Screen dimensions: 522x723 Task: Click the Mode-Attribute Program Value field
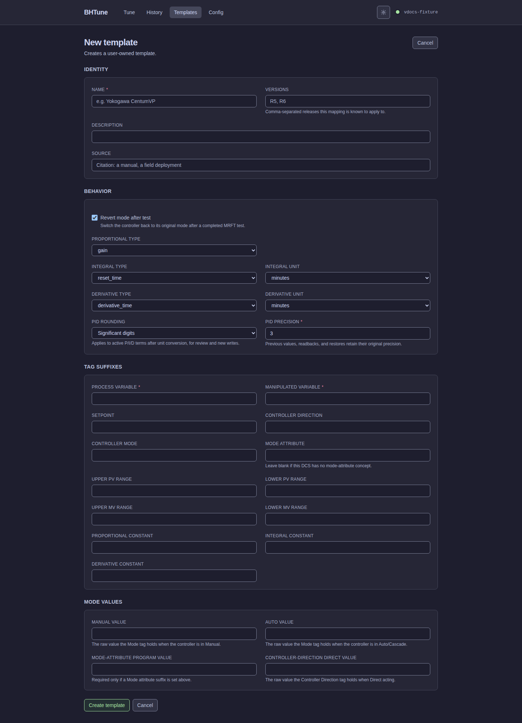click(174, 669)
